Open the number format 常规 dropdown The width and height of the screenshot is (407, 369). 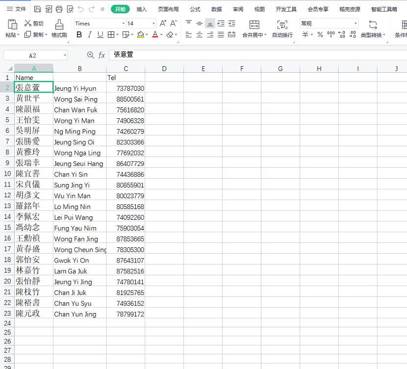pyautogui.click(x=356, y=24)
